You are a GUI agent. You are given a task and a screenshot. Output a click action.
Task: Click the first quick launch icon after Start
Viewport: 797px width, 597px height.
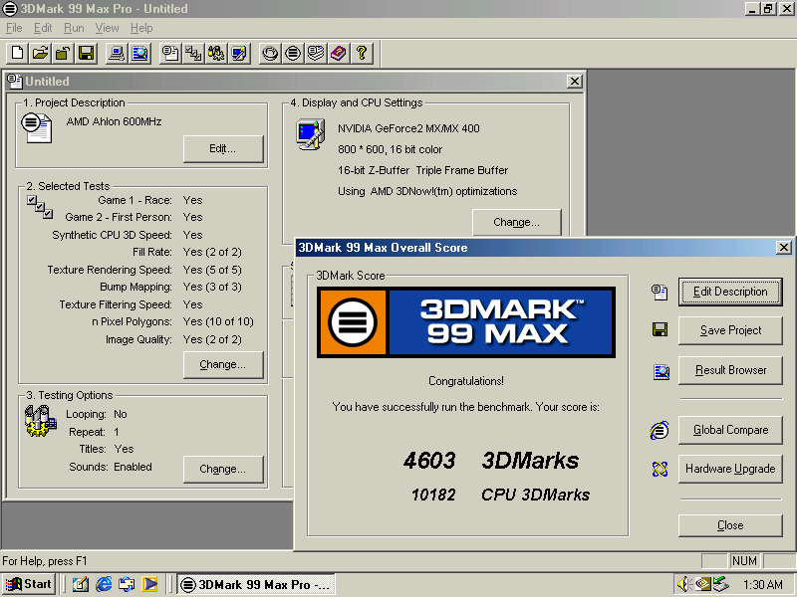tap(81, 584)
